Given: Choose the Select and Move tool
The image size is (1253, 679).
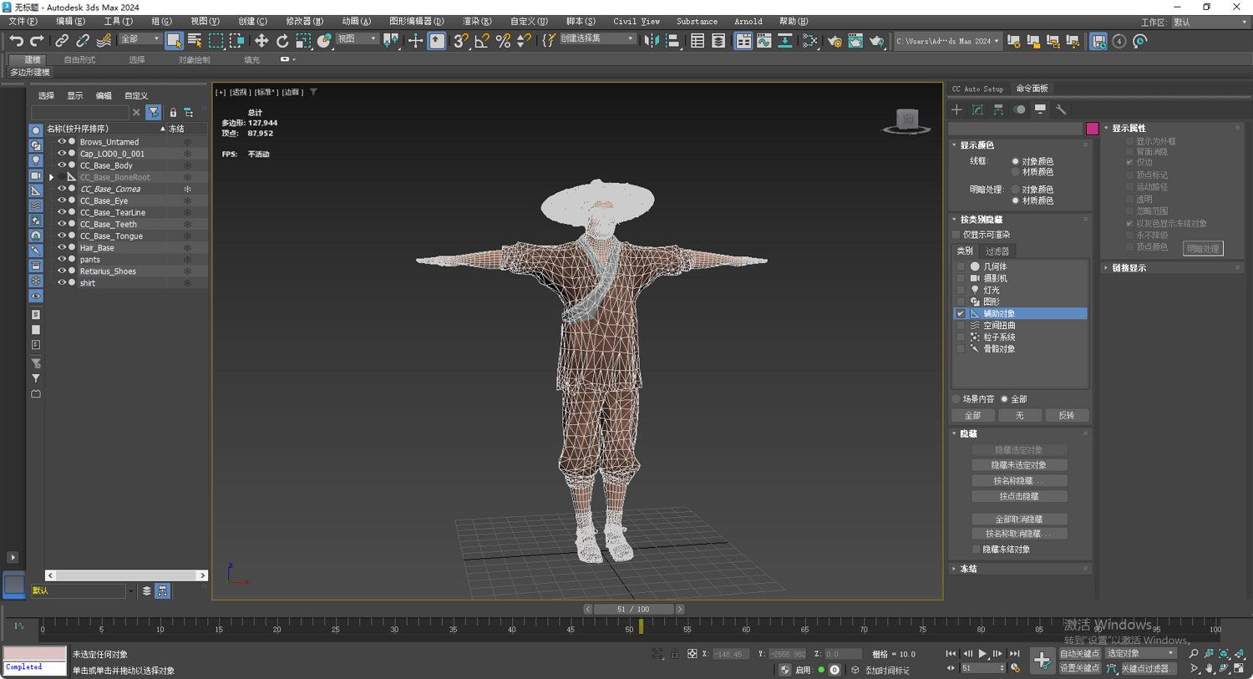Looking at the screenshot, I should (261, 41).
